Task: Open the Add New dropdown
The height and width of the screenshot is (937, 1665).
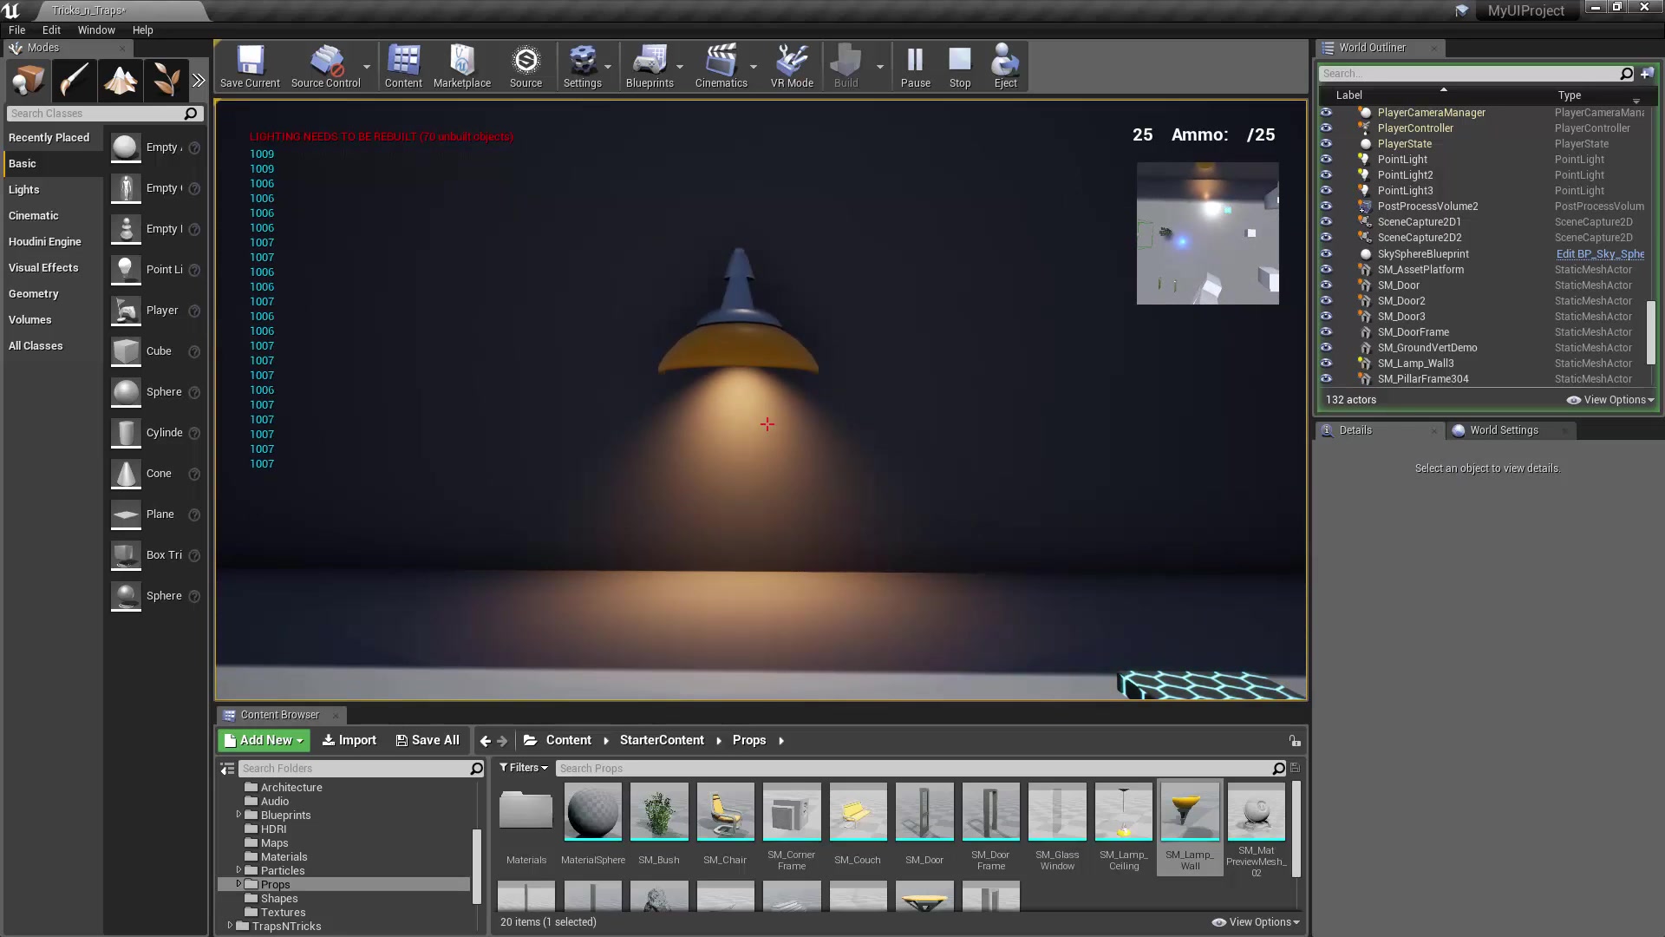Action: pos(263,740)
